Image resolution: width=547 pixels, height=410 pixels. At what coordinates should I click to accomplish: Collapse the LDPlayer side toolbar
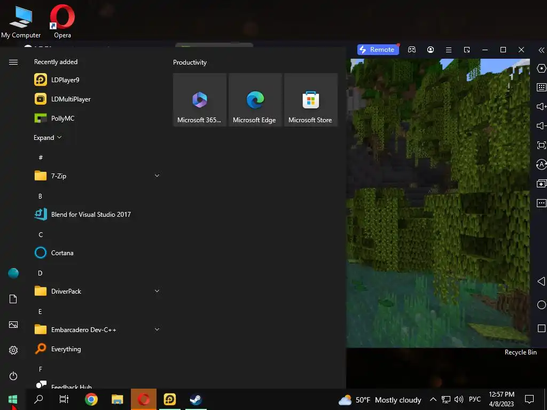point(541,50)
